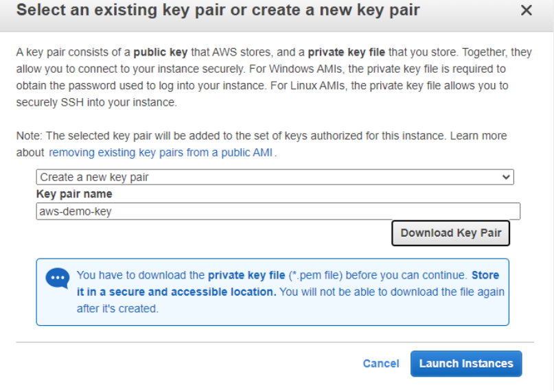Open the Create a new key pair combo box
Viewport: 554px width, 391px height.
(x=275, y=177)
